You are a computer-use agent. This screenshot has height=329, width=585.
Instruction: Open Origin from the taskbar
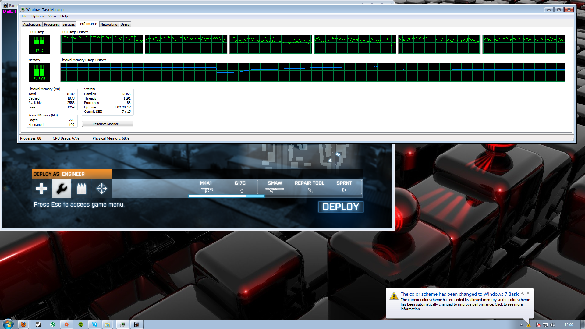pyautogui.click(x=67, y=324)
